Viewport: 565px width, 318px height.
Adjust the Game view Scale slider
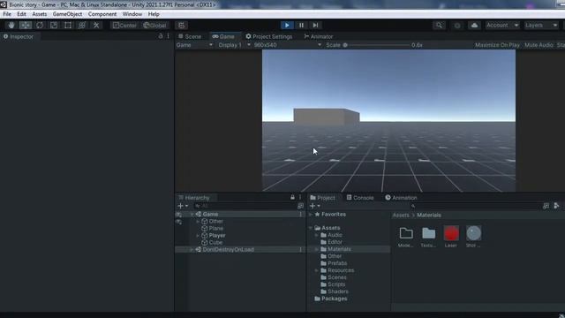(377, 45)
